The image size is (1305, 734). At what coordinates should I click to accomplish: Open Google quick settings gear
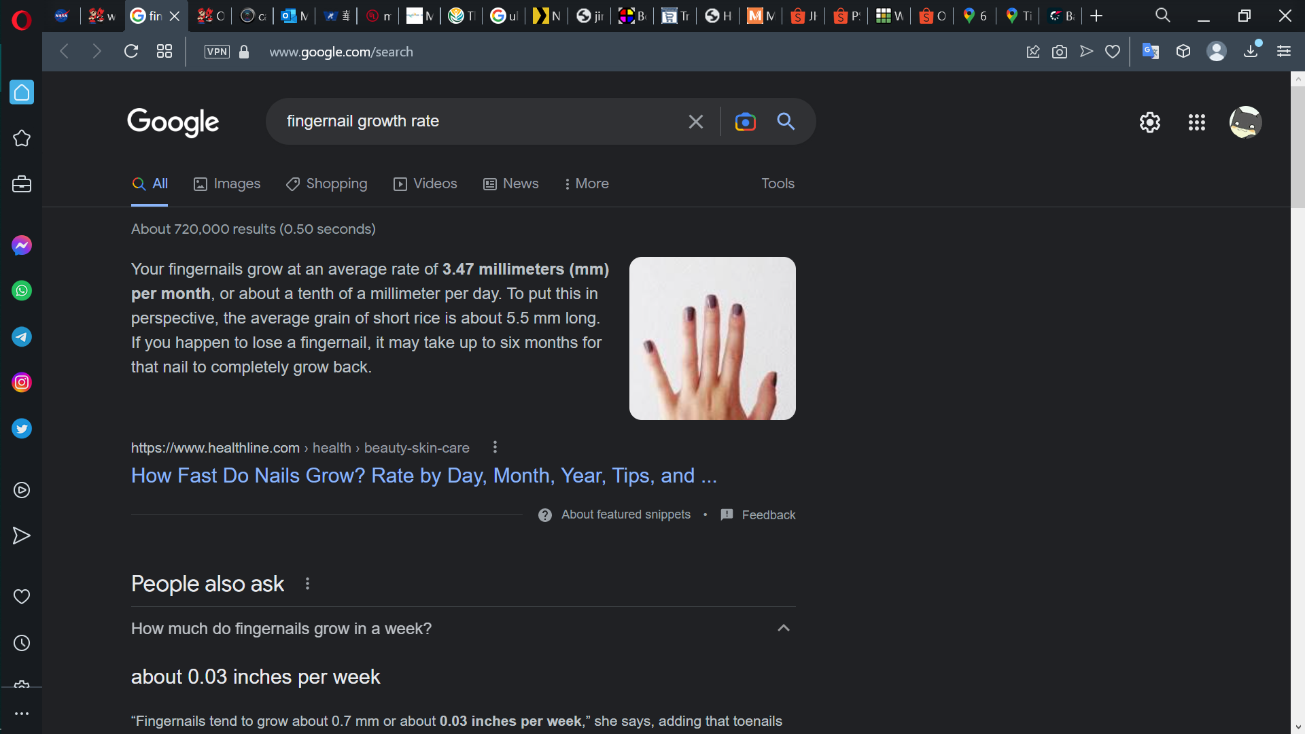click(1150, 122)
